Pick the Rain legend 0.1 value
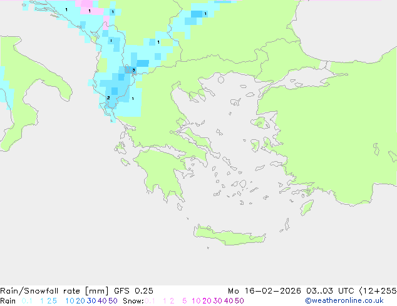Screen dimensions: 397x306 coord(27,301)
